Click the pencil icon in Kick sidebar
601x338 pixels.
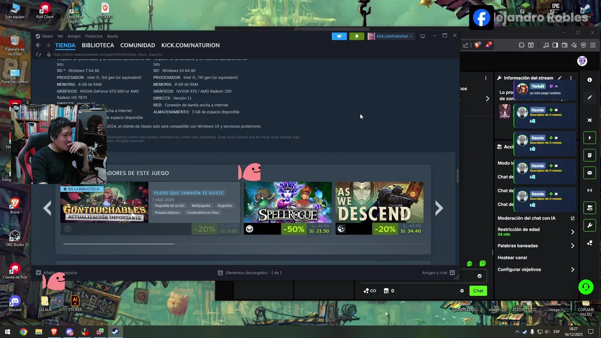point(590,98)
